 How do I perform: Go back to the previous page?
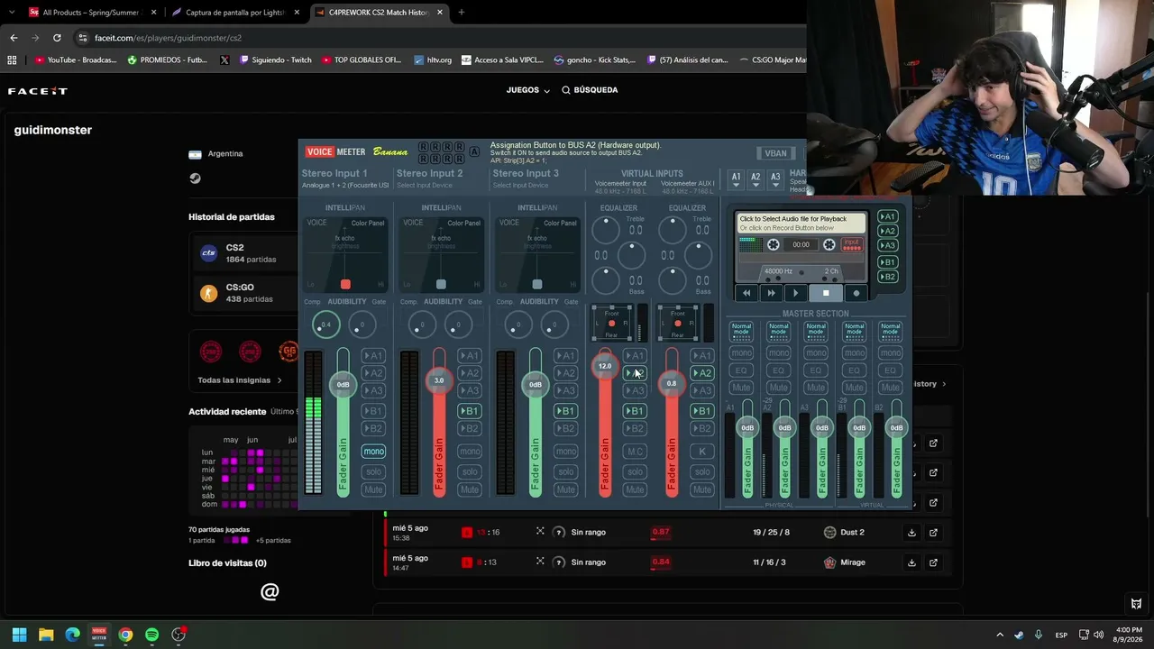point(14,38)
